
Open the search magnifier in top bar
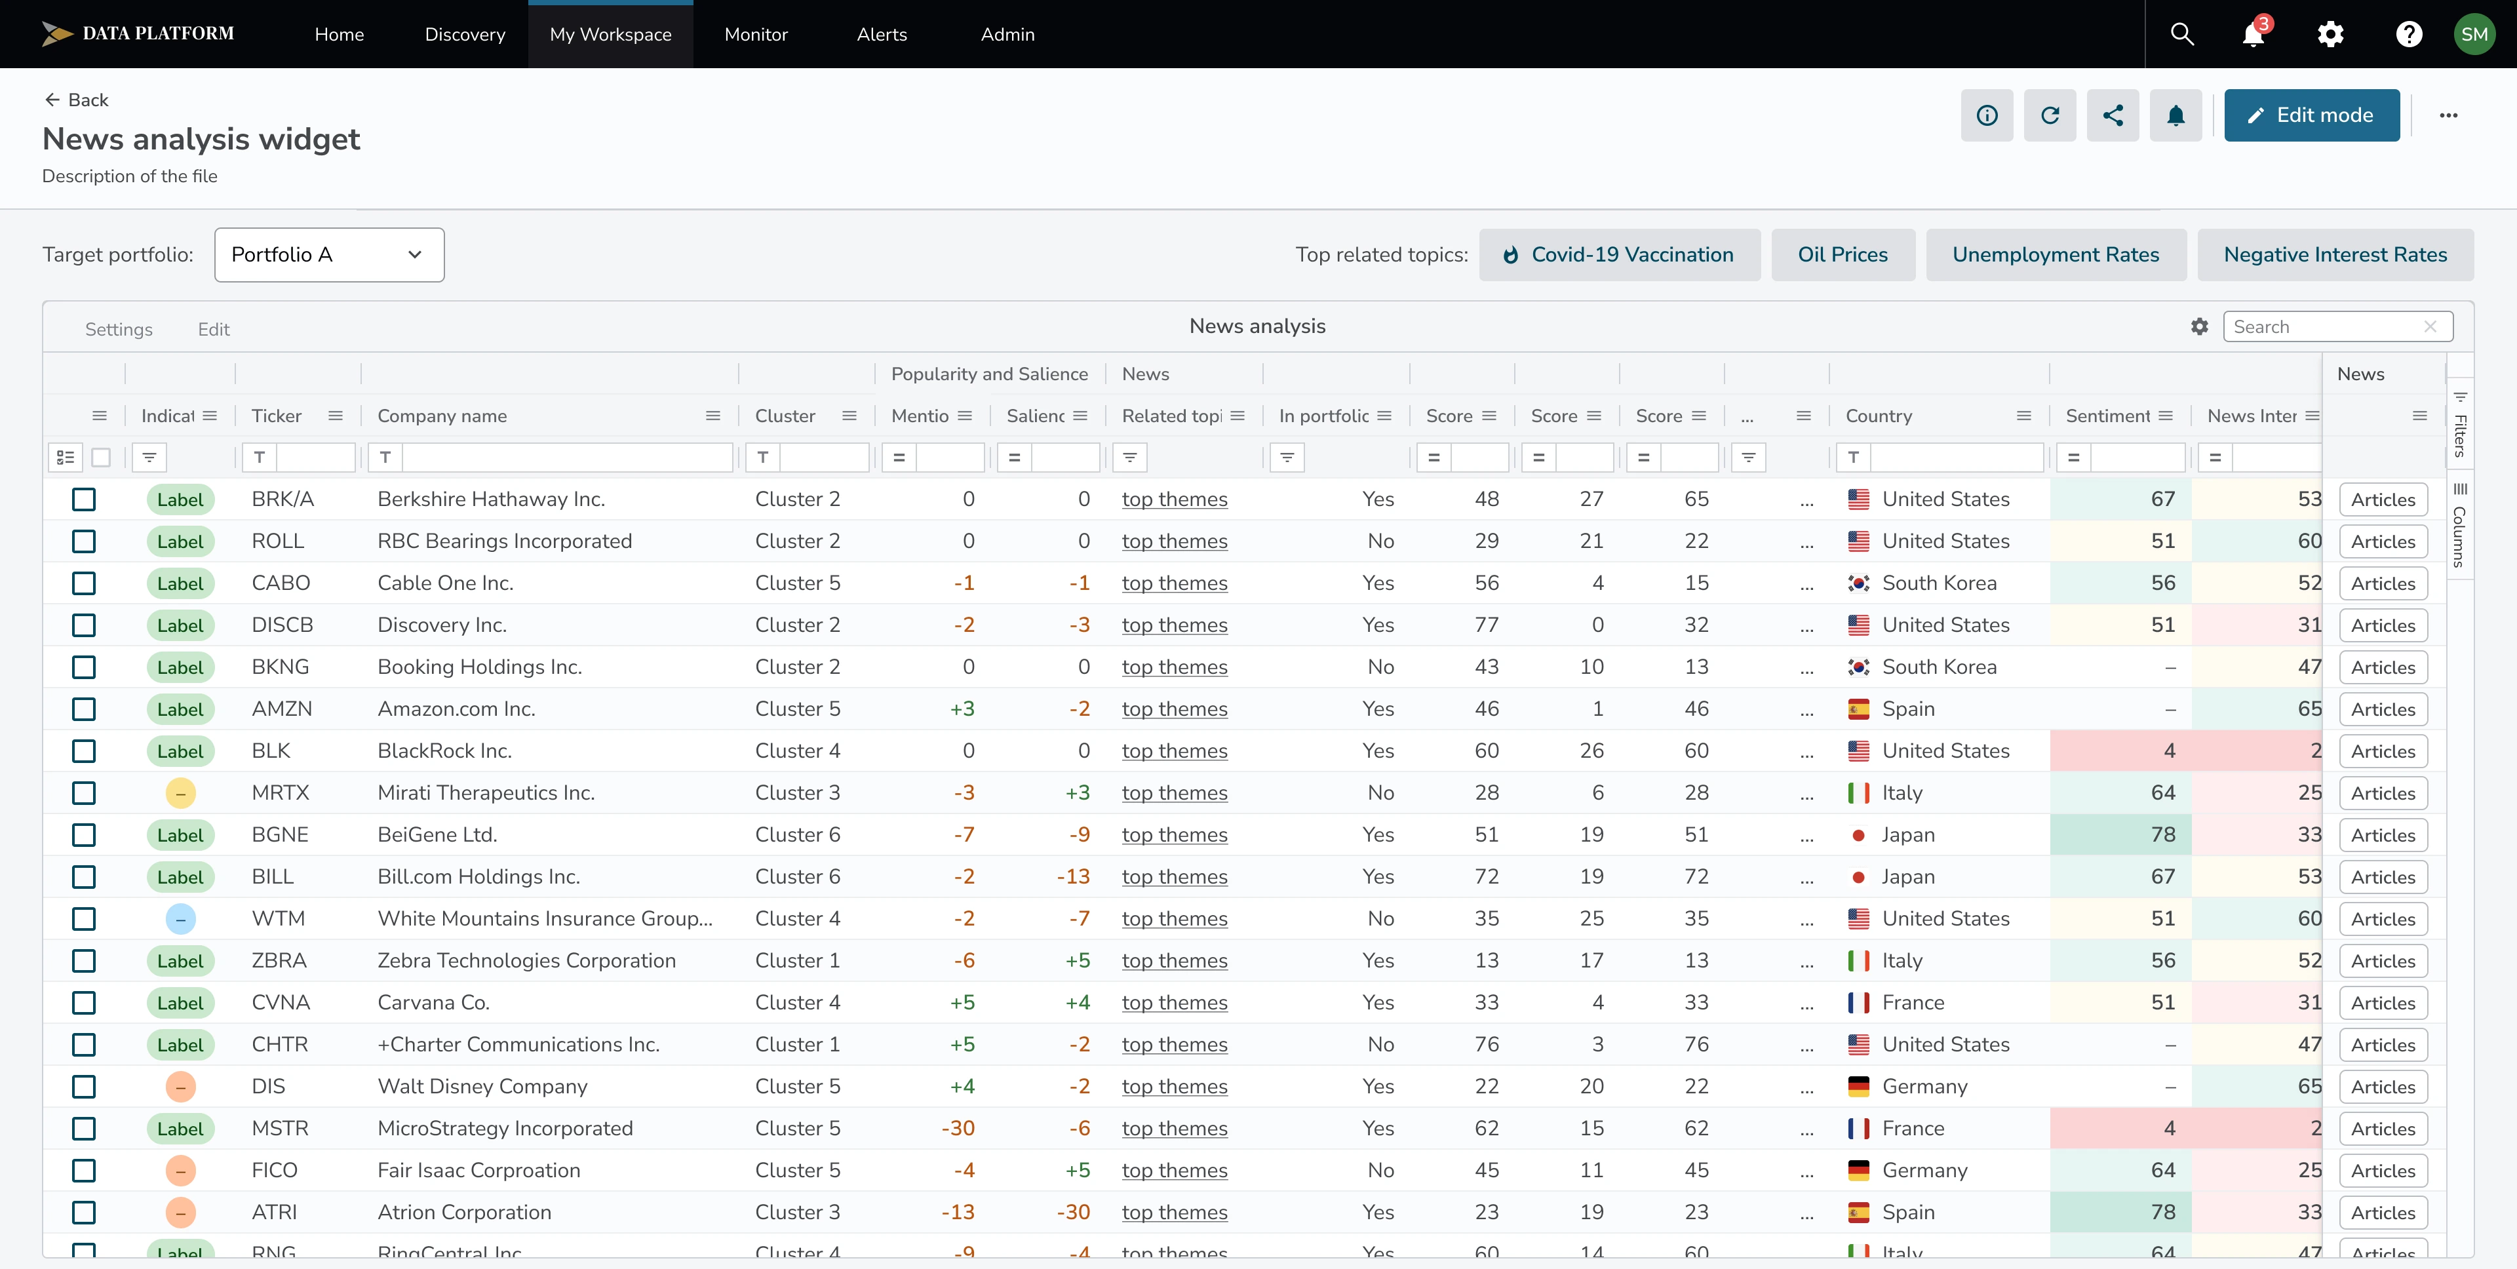[x=2182, y=34]
